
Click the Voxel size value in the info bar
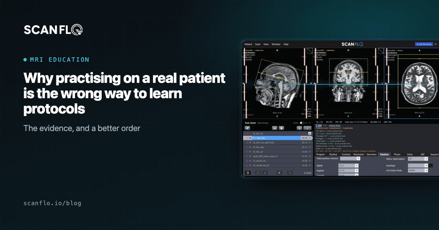click(356, 122)
